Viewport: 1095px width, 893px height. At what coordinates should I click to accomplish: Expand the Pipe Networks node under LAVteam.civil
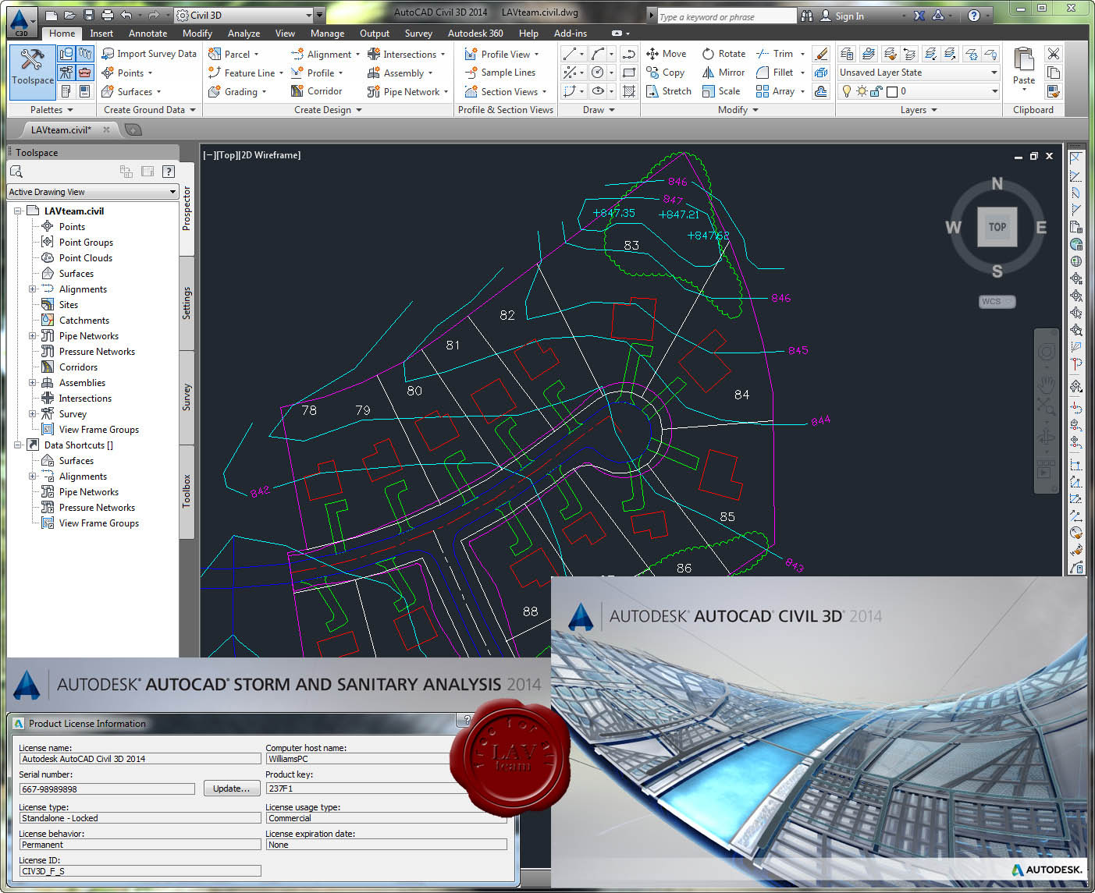click(33, 336)
